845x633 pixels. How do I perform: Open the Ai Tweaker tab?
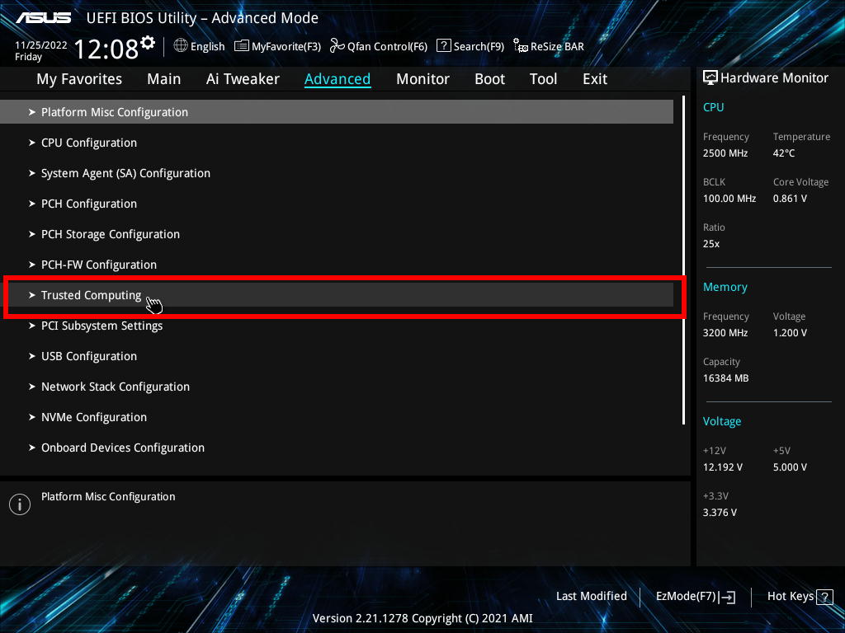click(x=243, y=79)
